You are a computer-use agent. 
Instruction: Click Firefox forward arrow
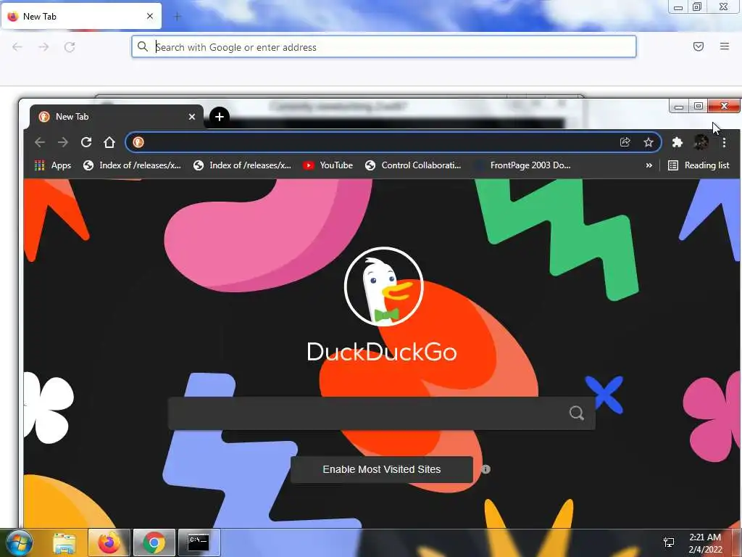pyautogui.click(x=43, y=47)
